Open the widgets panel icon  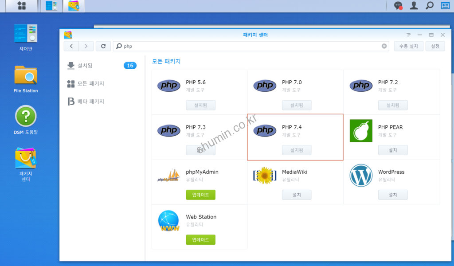[x=445, y=6]
